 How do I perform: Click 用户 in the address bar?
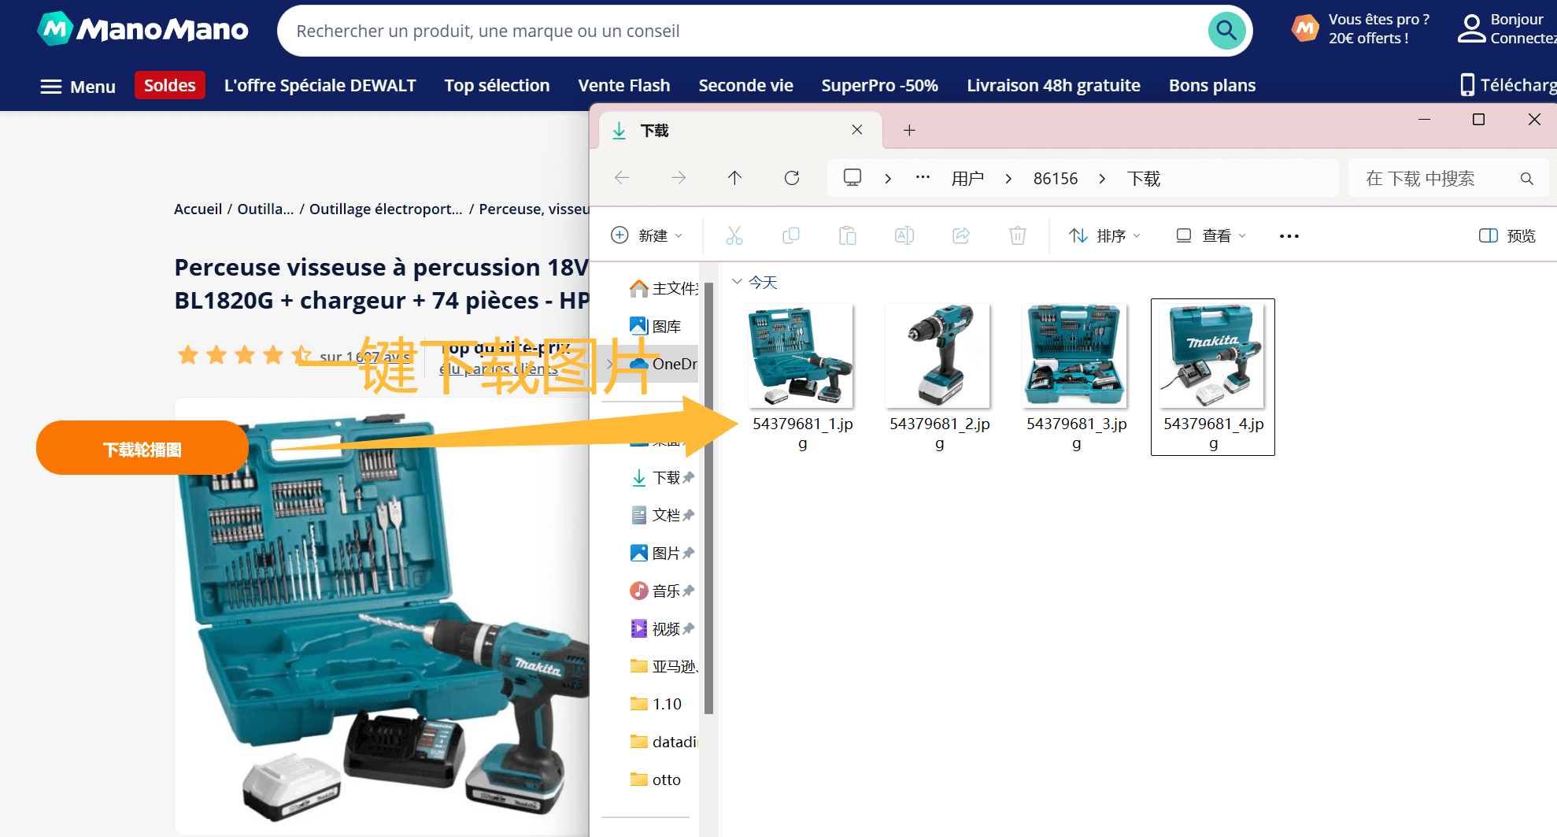(x=967, y=179)
